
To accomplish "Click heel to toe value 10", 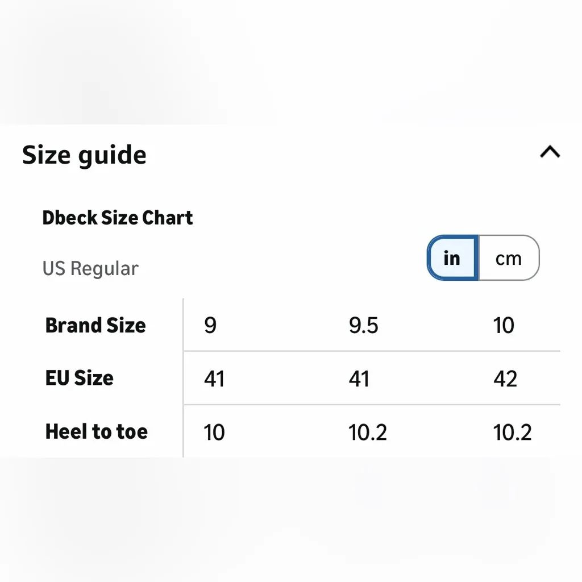I will pyautogui.click(x=214, y=433).
